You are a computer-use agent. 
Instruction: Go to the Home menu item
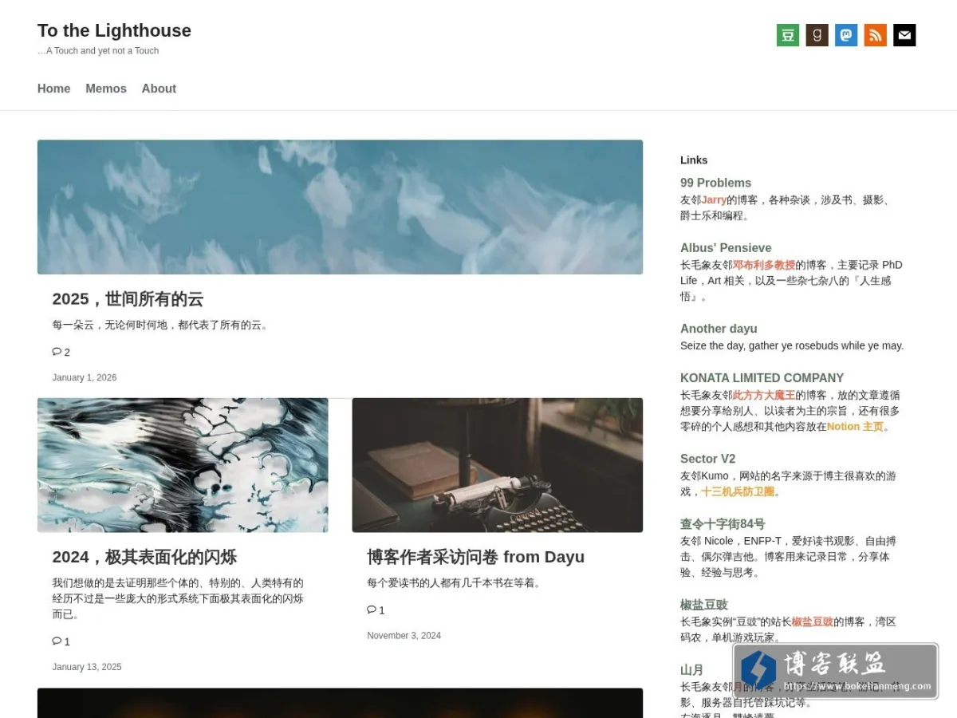coord(53,89)
